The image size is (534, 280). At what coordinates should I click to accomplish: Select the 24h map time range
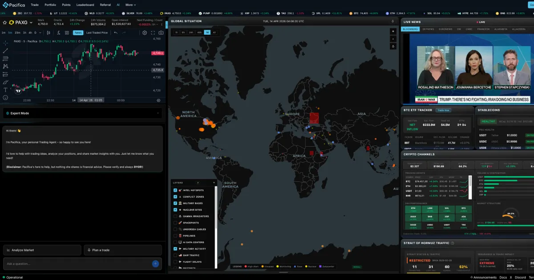click(191, 32)
